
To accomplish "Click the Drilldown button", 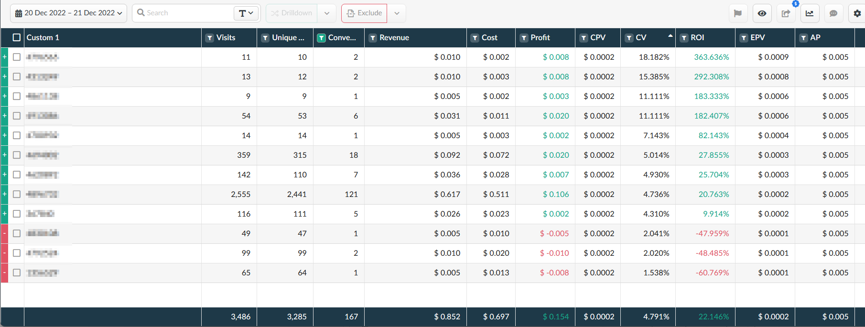I will [x=292, y=13].
